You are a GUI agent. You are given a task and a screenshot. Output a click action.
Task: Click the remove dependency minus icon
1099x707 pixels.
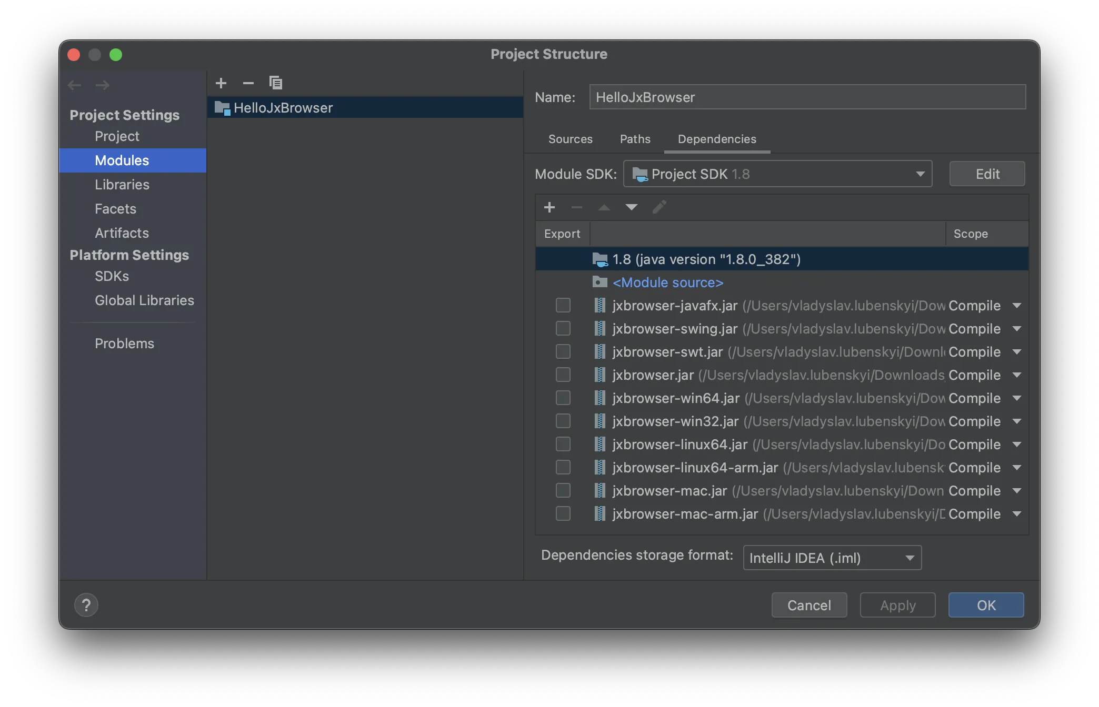(575, 207)
